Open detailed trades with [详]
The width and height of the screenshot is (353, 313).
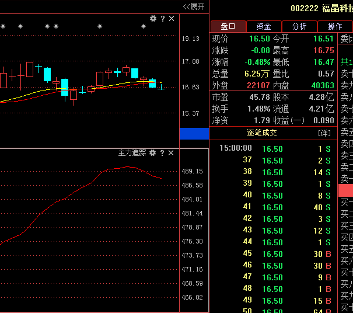click(324, 133)
